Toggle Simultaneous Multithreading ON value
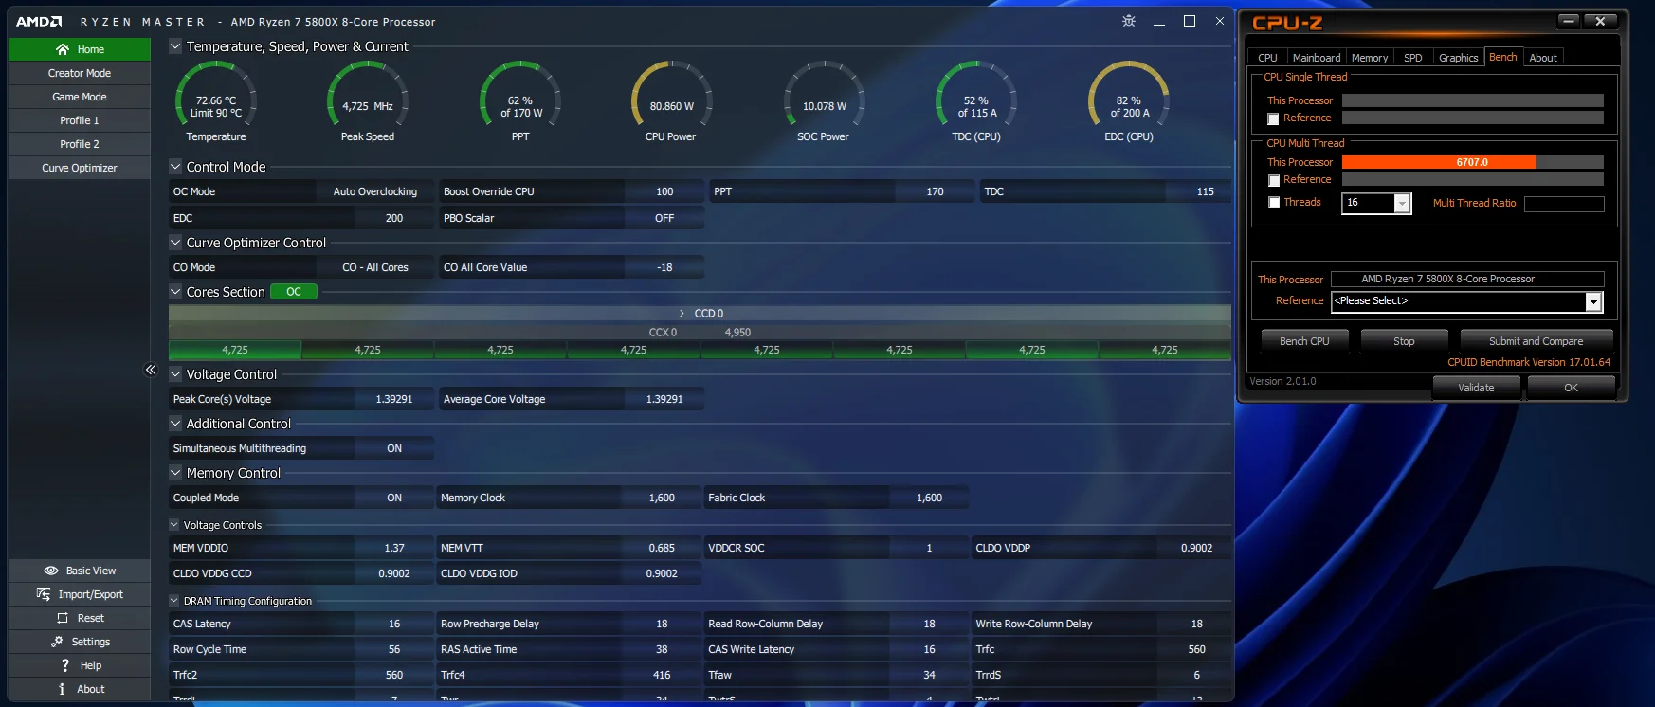This screenshot has width=1655, height=707. [394, 448]
